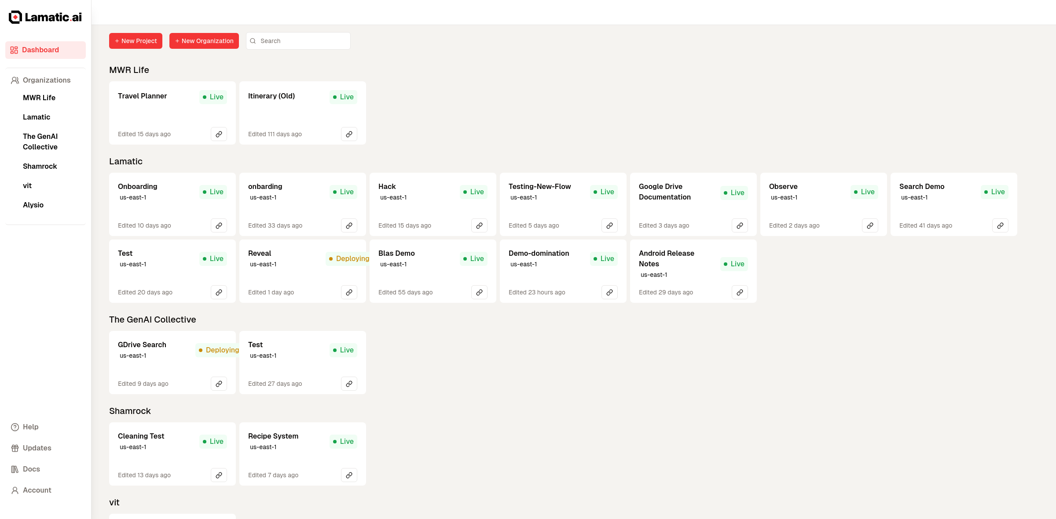Screen dimensions: 1056x519
Task: Copy link for the Hack project
Action: coord(479,225)
